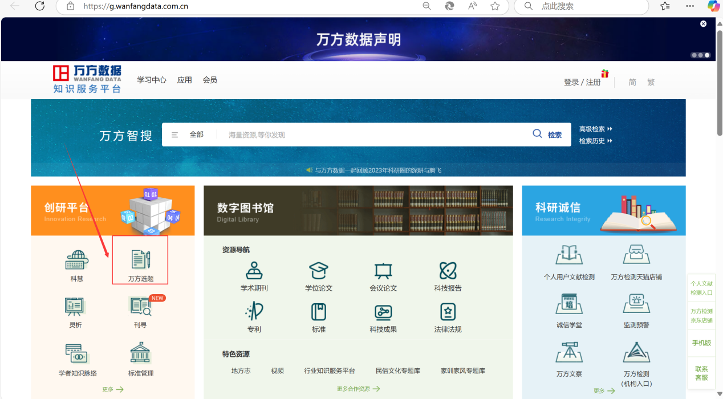
Task: Click the 检索 search button
Action: click(x=548, y=135)
